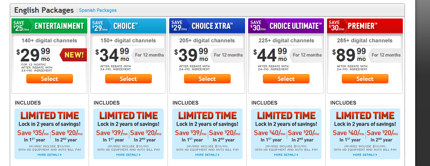Select the Entertainment package
This screenshot has width=430, height=166.
pos(50,79)
